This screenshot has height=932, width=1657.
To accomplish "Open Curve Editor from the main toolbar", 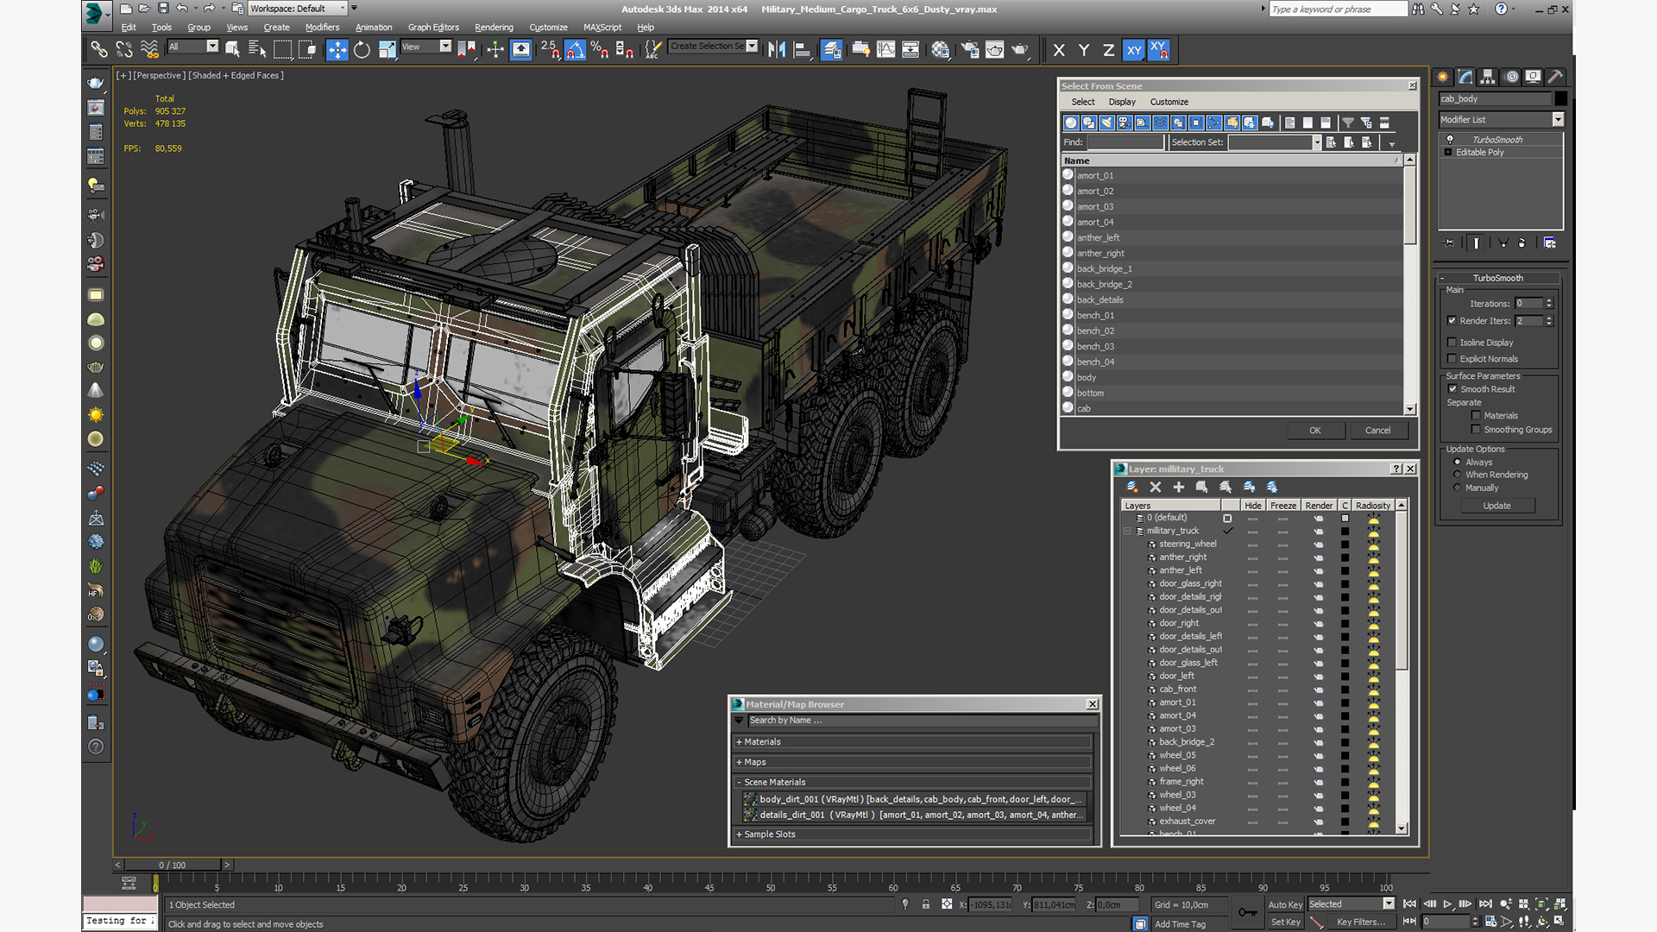I will [885, 50].
